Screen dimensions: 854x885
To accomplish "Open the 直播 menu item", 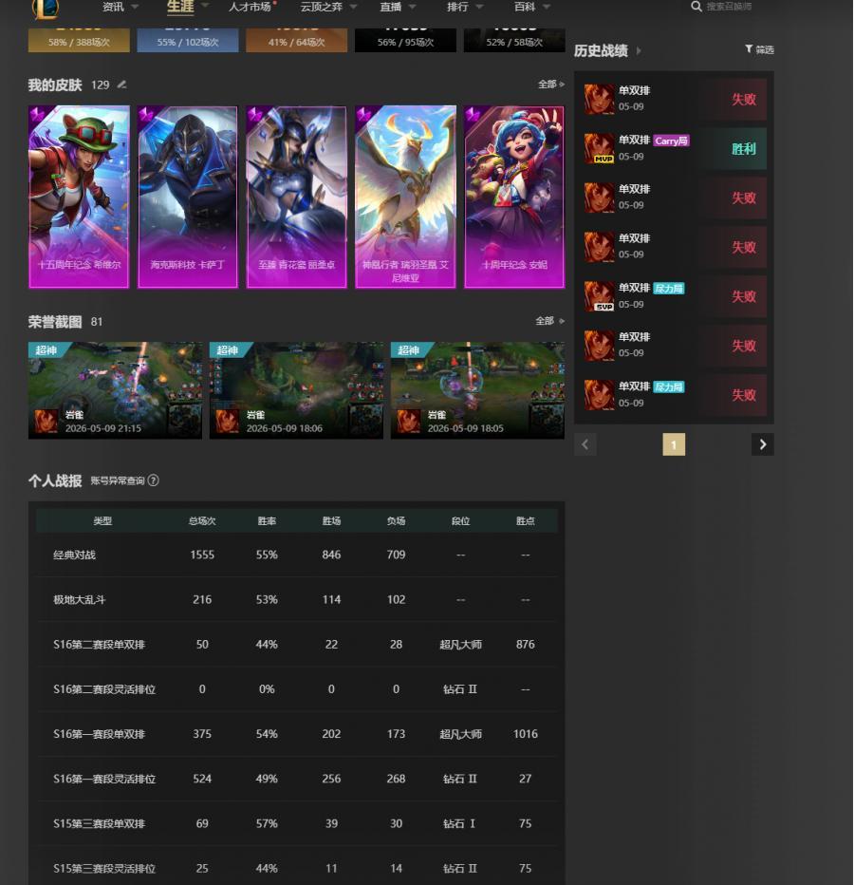I will (390, 7).
